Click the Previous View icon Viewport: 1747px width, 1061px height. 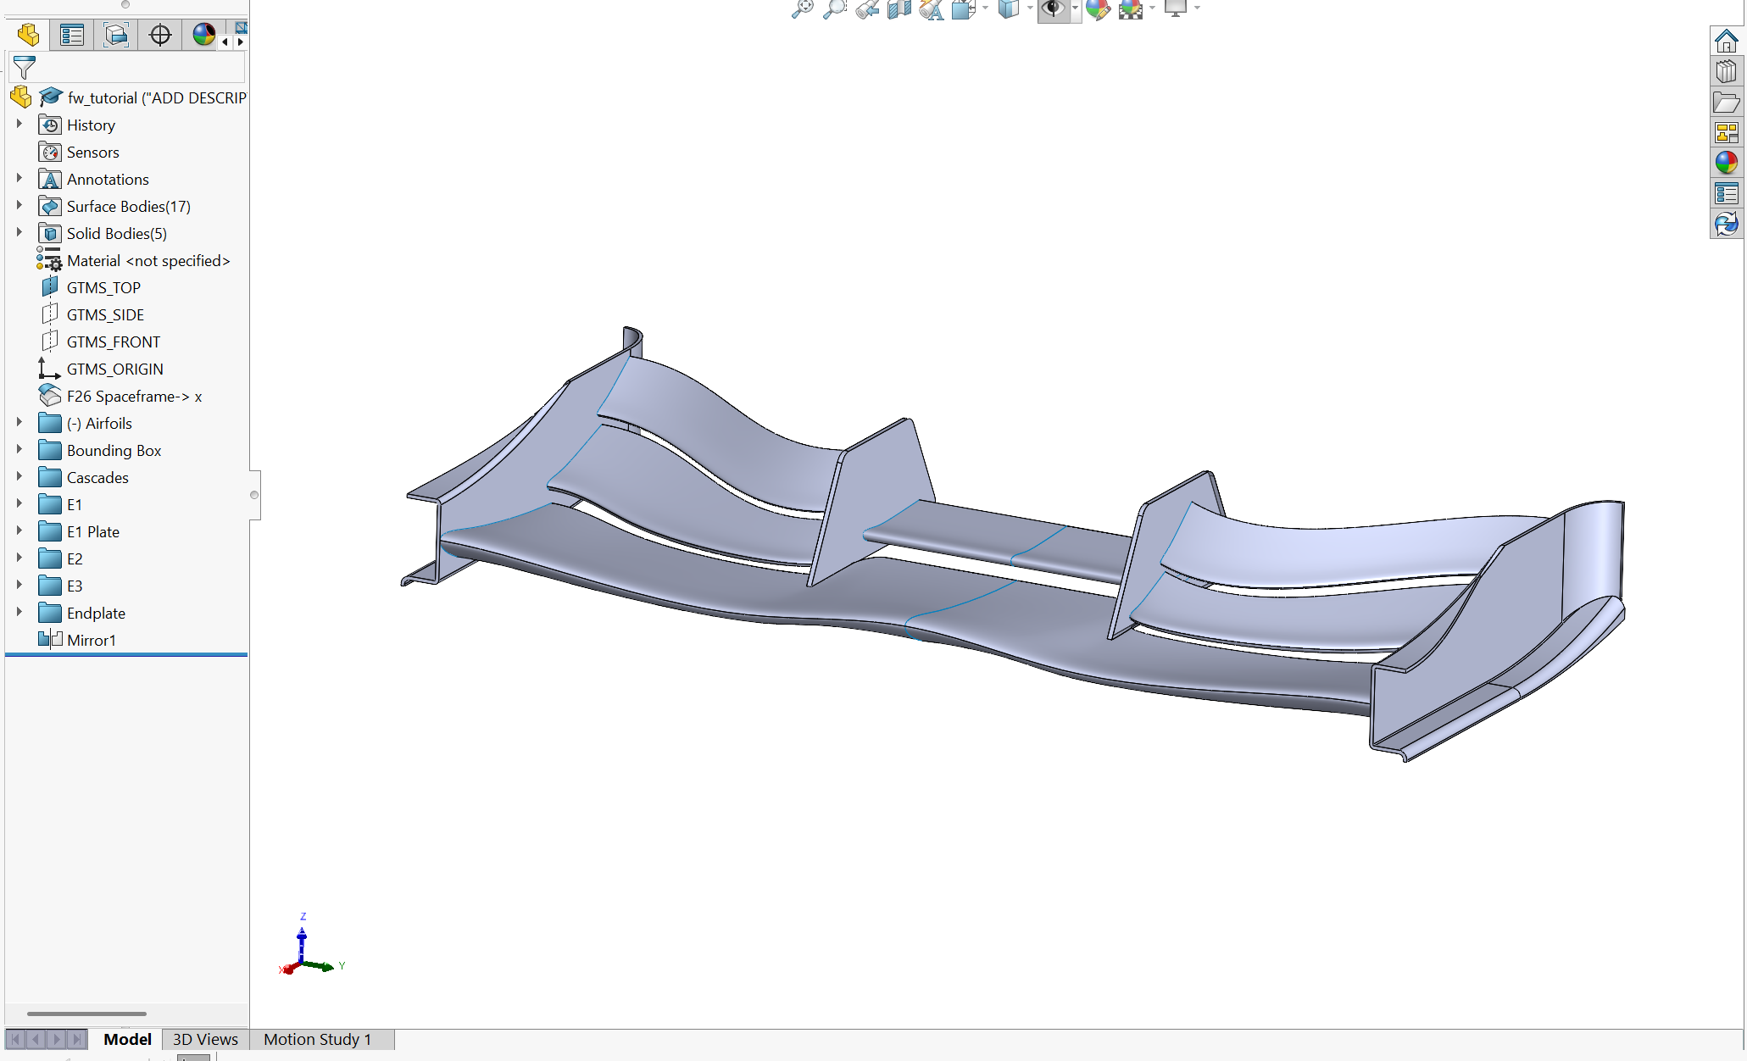(x=866, y=9)
